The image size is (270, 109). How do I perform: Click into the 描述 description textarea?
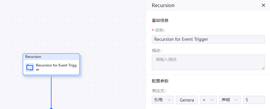coord(208,62)
